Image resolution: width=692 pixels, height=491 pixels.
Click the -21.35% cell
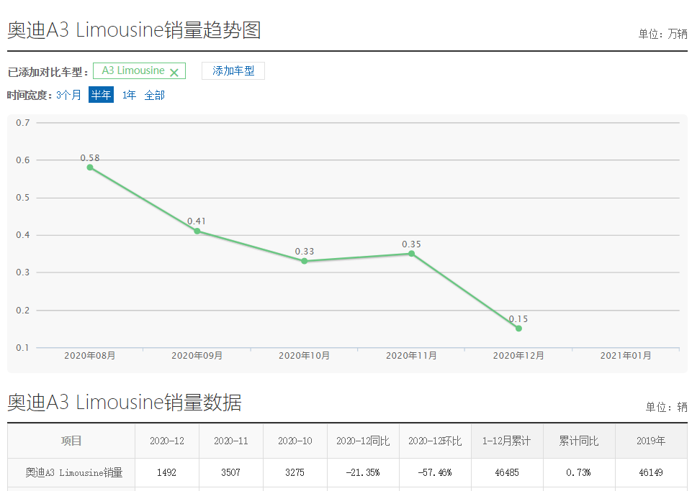pos(363,472)
